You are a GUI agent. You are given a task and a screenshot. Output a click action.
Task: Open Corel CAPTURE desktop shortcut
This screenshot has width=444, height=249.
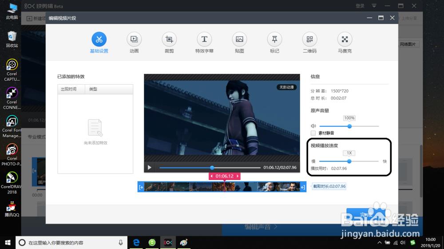[12, 70]
